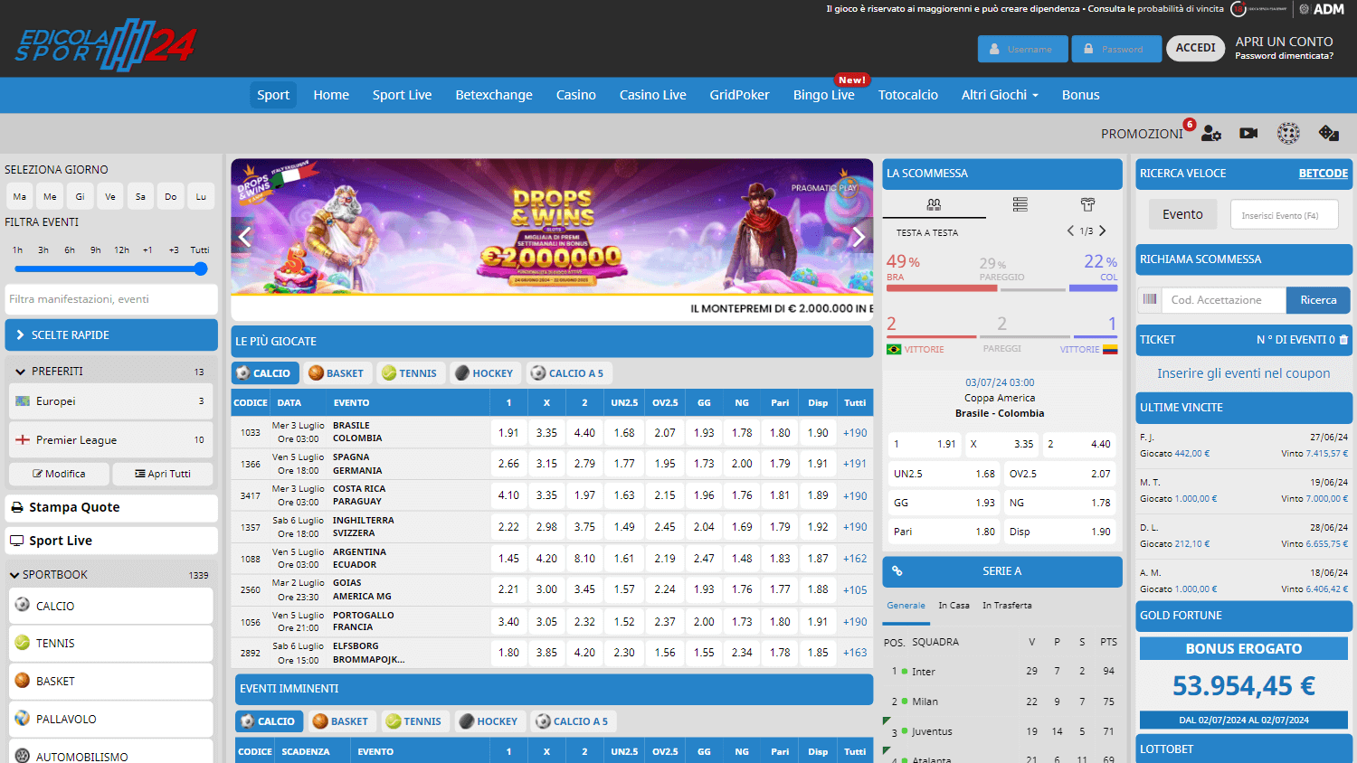The width and height of the screenshot is (1357, 763).
Task: Go to previous Testa a Testa page
Action: (1070, 231)
